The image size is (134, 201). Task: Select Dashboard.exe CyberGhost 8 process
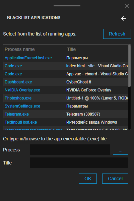click(x=66, y=82)
